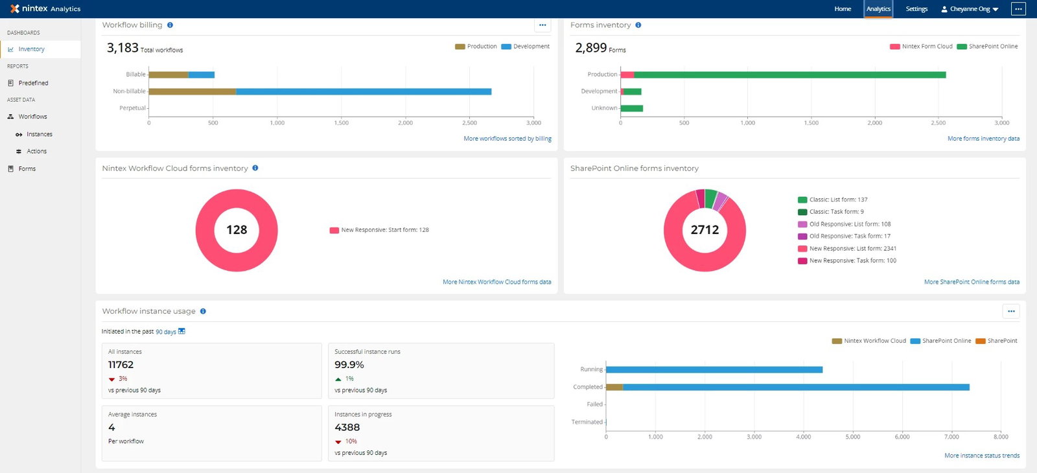Toggle Classic: List form legend swatch
This screenshot has width=1037, height=473.
[802, 200]
